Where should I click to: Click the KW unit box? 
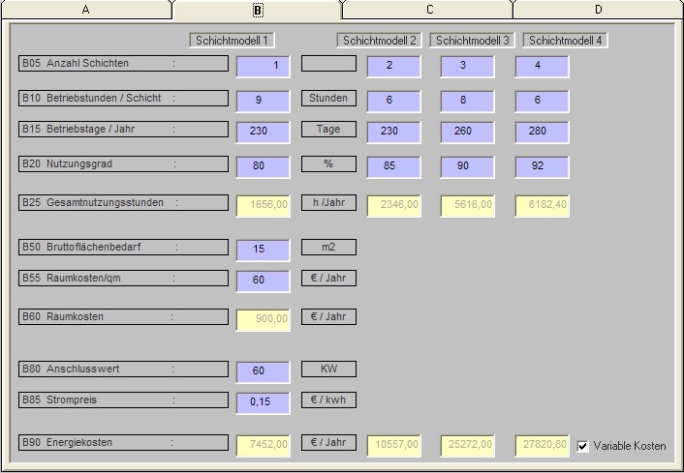328,369
